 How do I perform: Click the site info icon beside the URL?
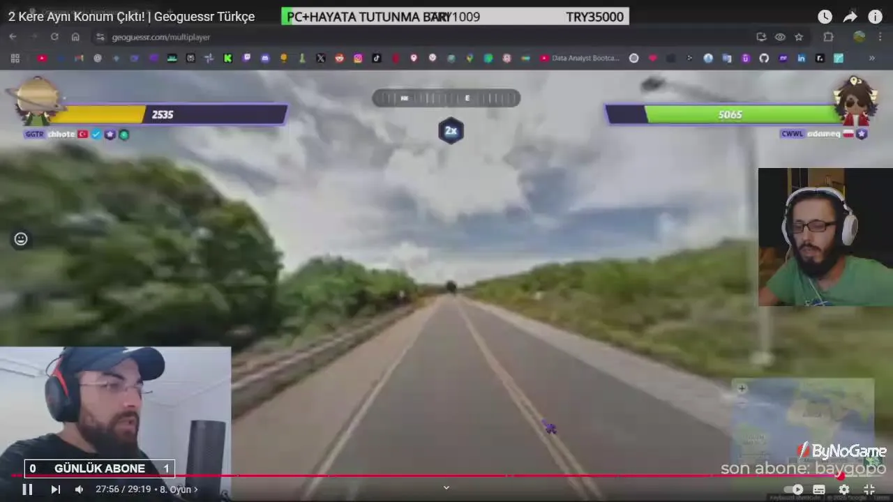(100, 37)
